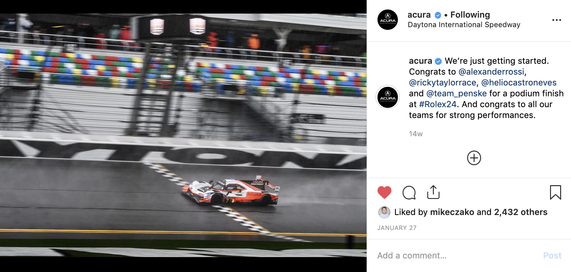Visit the @rickytaylorrace profile mention
Viewport: 571px width, 272px height.
[x=442, y=83]
